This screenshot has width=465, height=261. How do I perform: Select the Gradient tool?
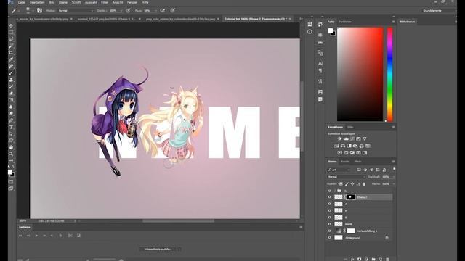click(11, 100)
